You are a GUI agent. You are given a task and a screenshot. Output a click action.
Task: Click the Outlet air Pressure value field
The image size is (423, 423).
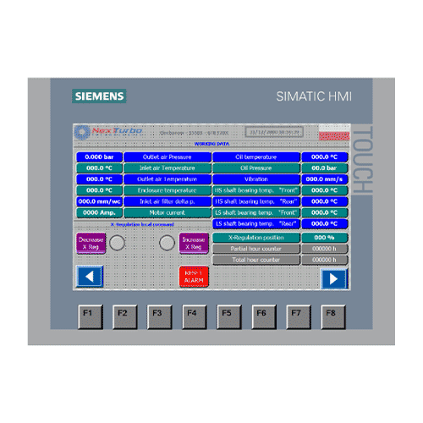point(99,157)
